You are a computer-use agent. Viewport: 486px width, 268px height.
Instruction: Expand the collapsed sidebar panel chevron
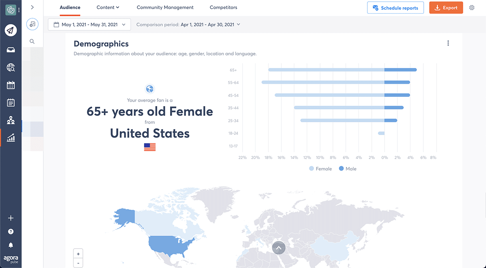point(32,7)
